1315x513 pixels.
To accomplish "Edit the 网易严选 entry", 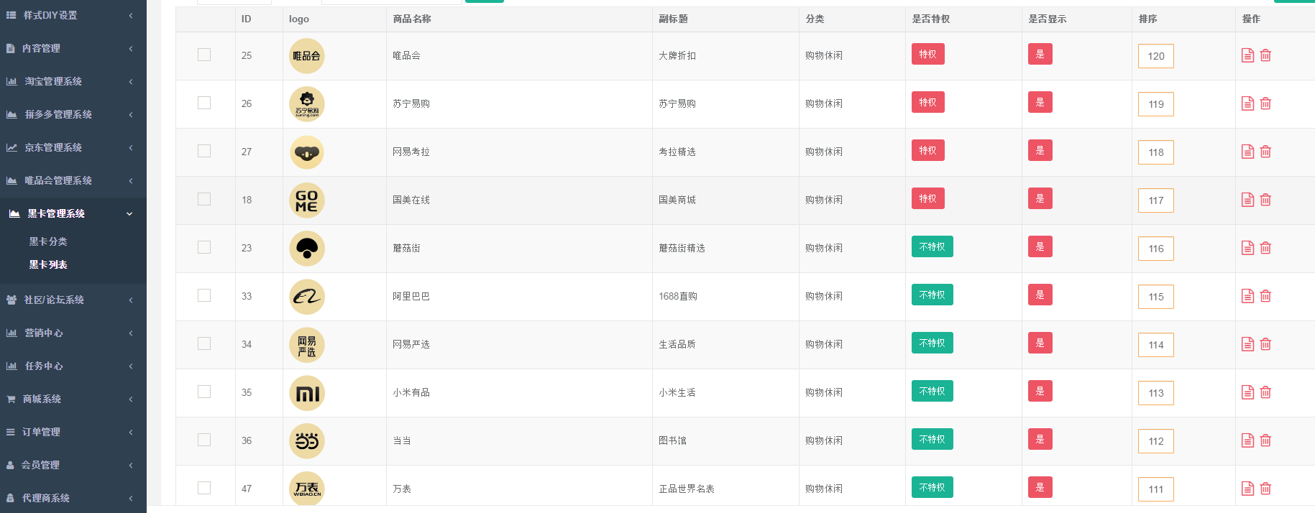I will [1247, 344].
